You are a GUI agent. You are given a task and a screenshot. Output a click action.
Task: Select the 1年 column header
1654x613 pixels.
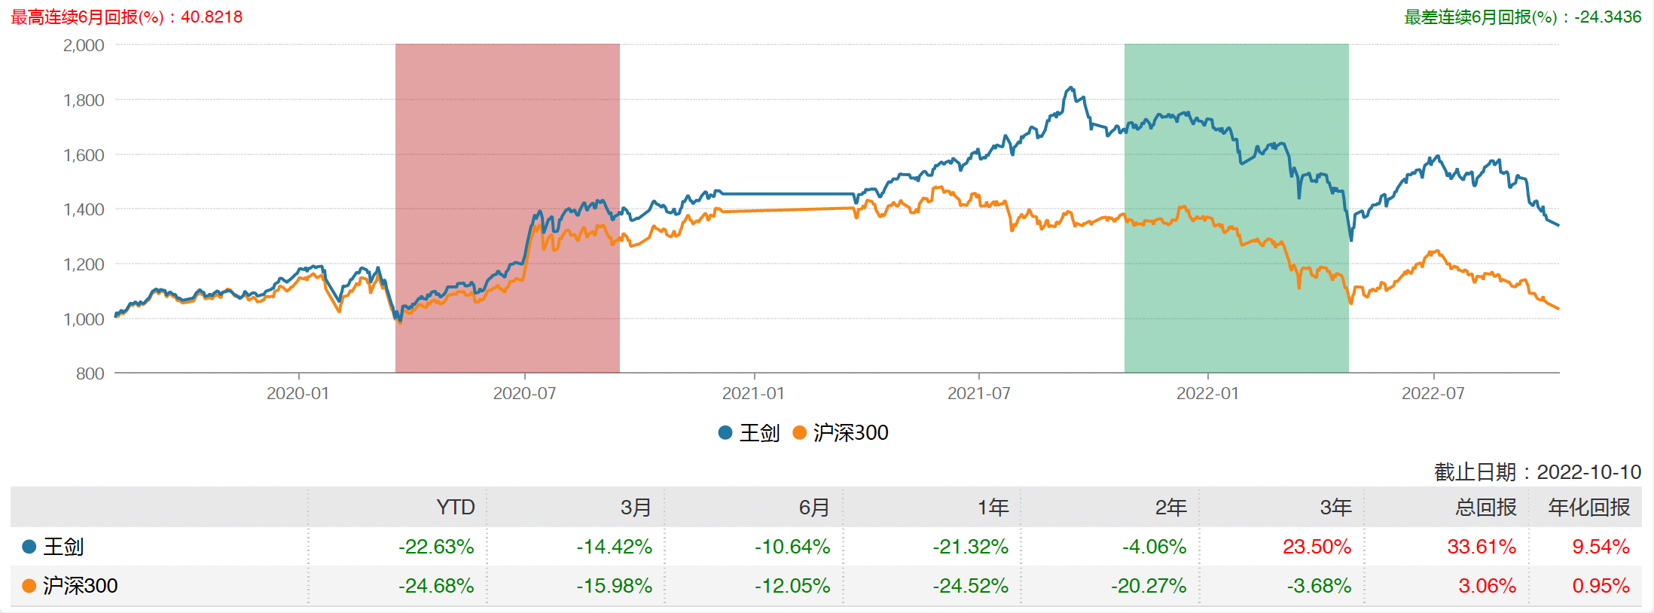[x=993, y=508]
